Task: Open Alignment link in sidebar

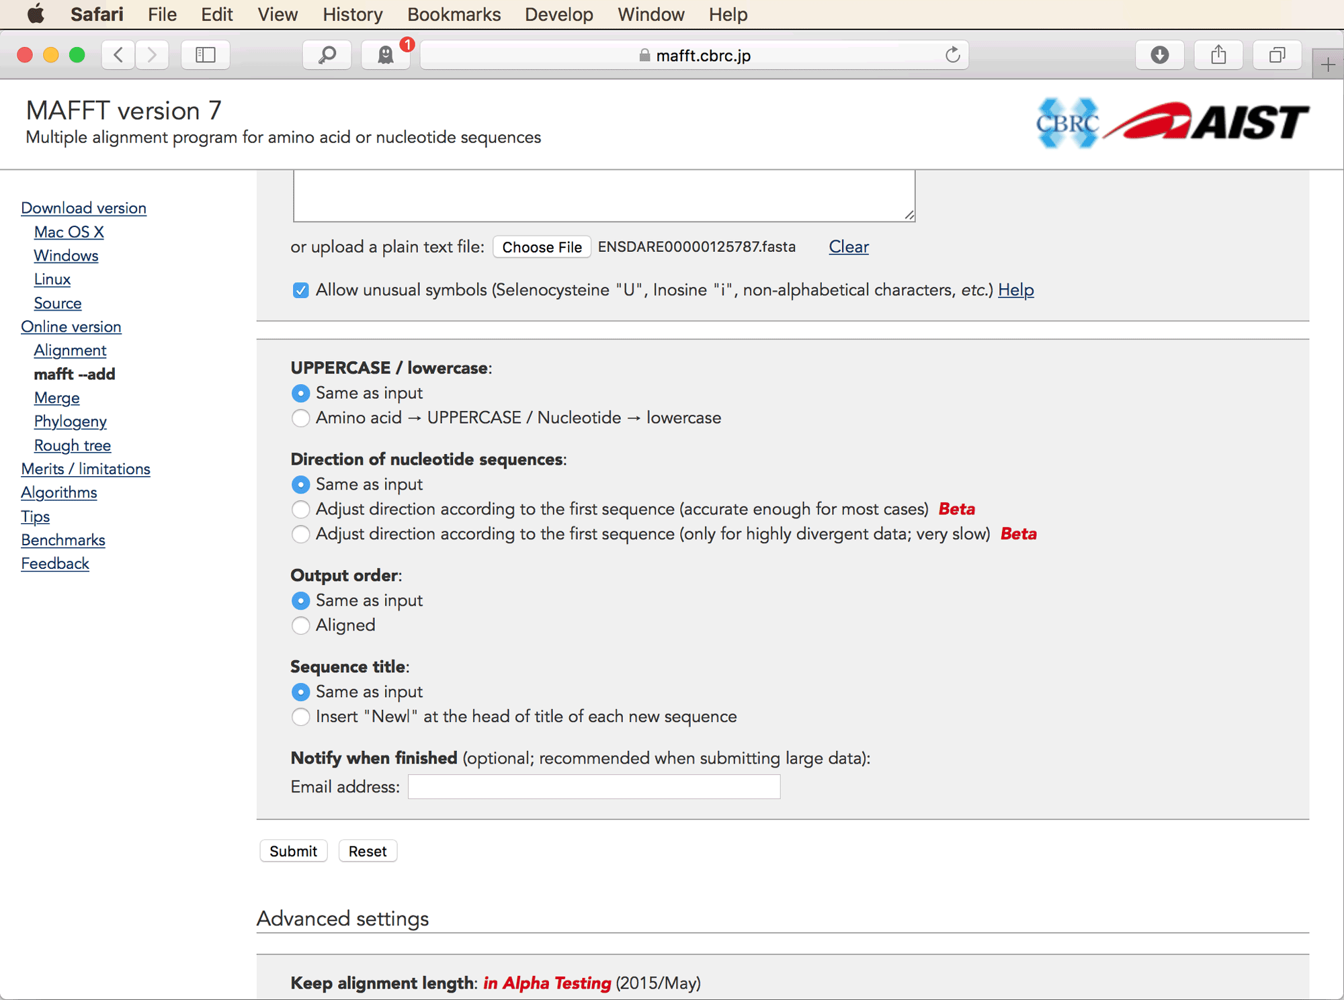Action: click(70, 351)
